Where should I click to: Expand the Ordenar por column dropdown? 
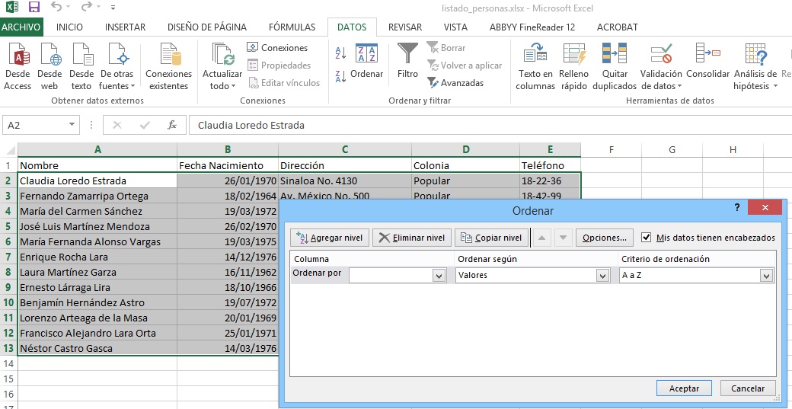[439, 276]
